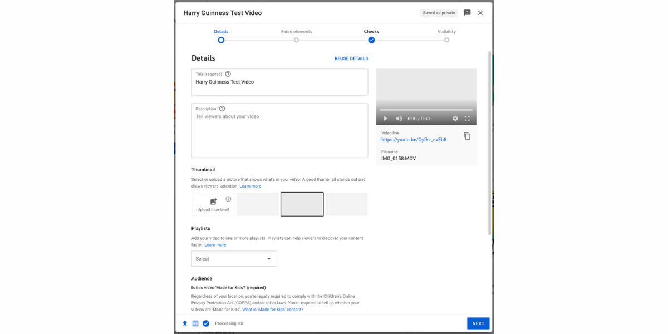Click the help icon in the Upload thumbnail box
Image resolution: width=668 pixels, height=334 pixels.
click(228, 199)
